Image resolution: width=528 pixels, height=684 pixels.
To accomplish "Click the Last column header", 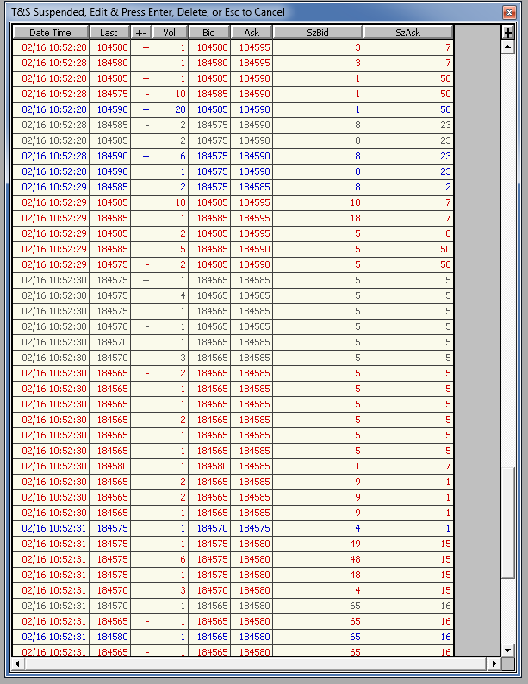I will click(x=109, y=32).
